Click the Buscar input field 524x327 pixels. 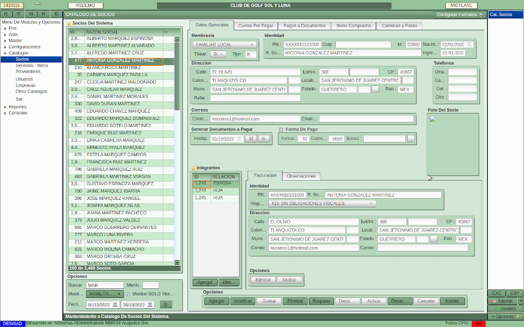(105, 285)
